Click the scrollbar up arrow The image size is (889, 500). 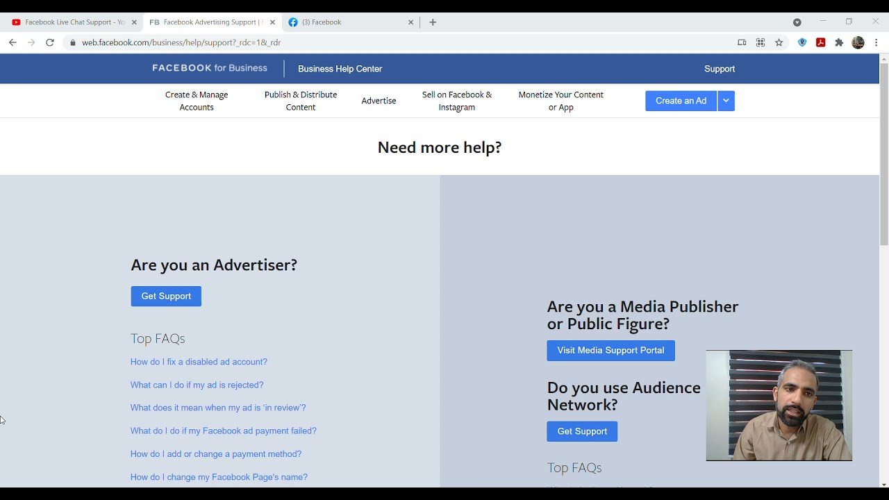(x=883, y=58)
